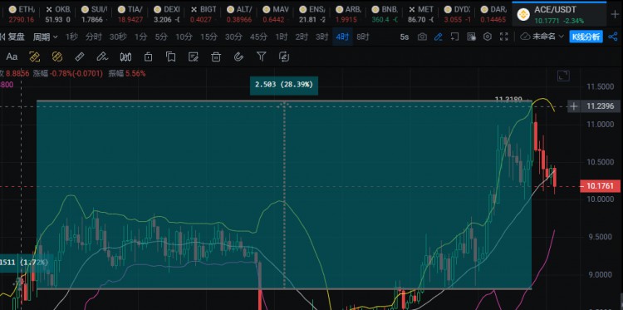Enter fullscreen with the expand arrows icon
Screen dimensions: 623x310
(x=504, y=37)
